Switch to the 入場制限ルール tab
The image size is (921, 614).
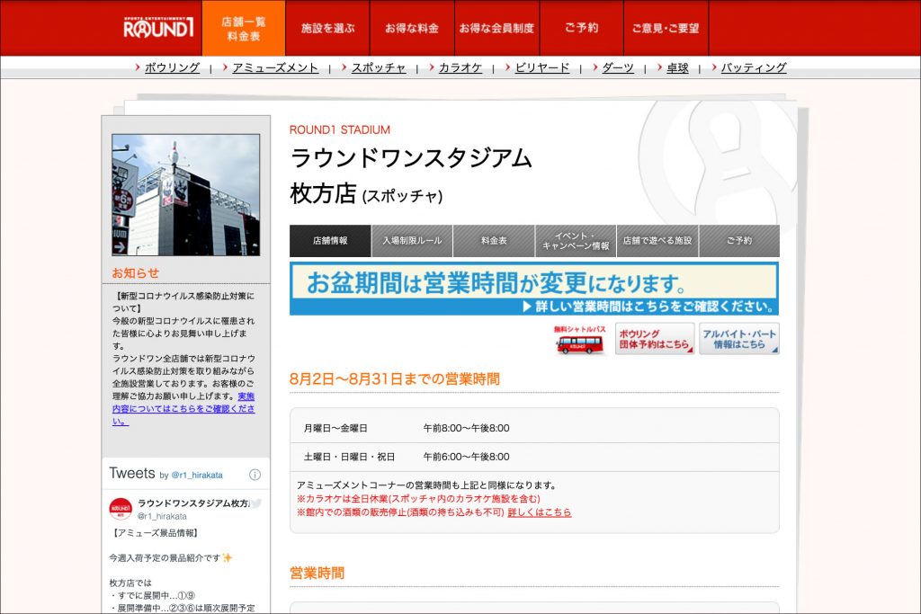pyautogui.click(x=412, y=241)
